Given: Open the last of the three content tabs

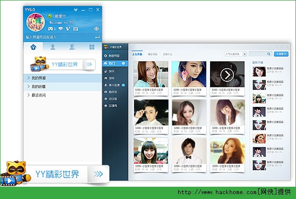Looking at the screenshot, I should pyautogui.click(x=167, y=54).
